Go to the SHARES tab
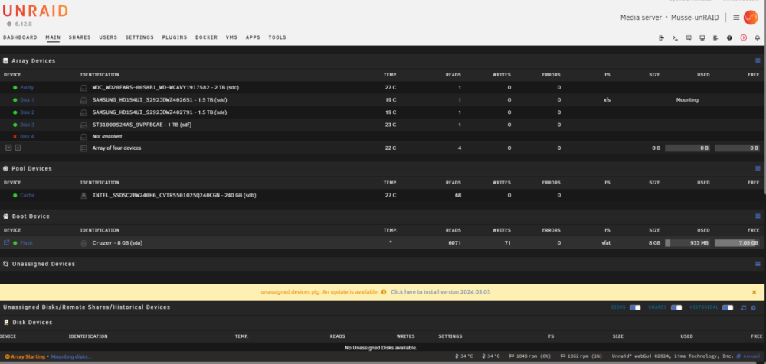Image resolution: width=766 pixels, height=364 pixels. pos(80,37)
